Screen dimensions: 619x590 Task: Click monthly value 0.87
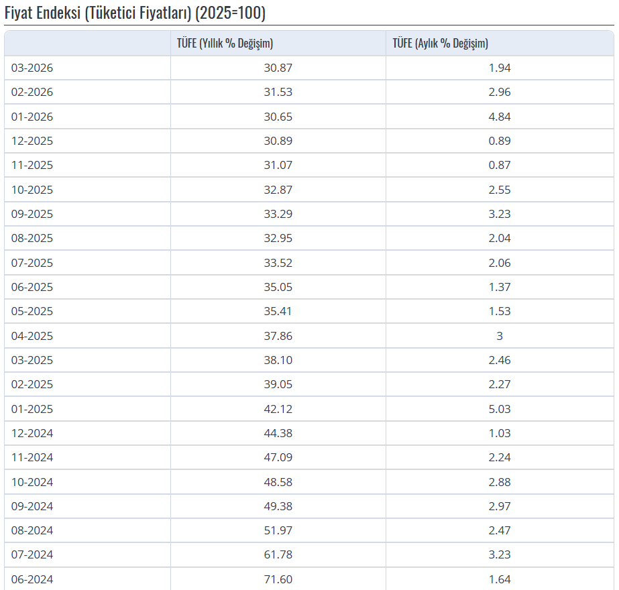(x=500, y=165)
